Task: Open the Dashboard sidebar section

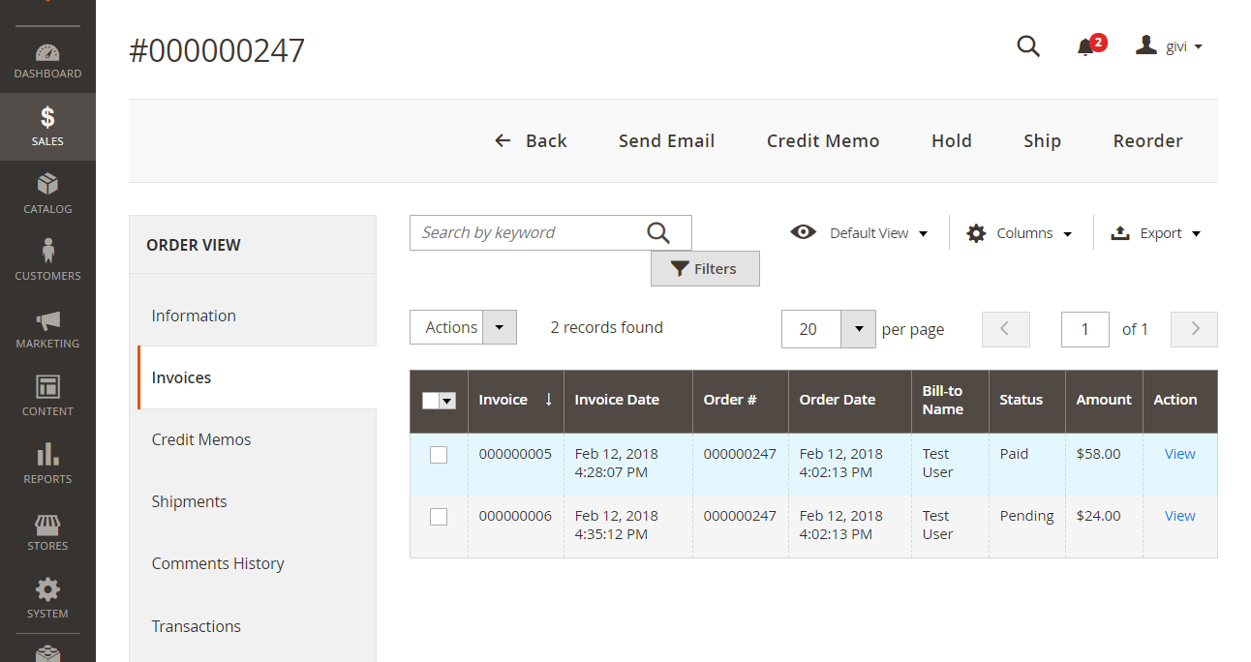Action: (x=47, y=60)
